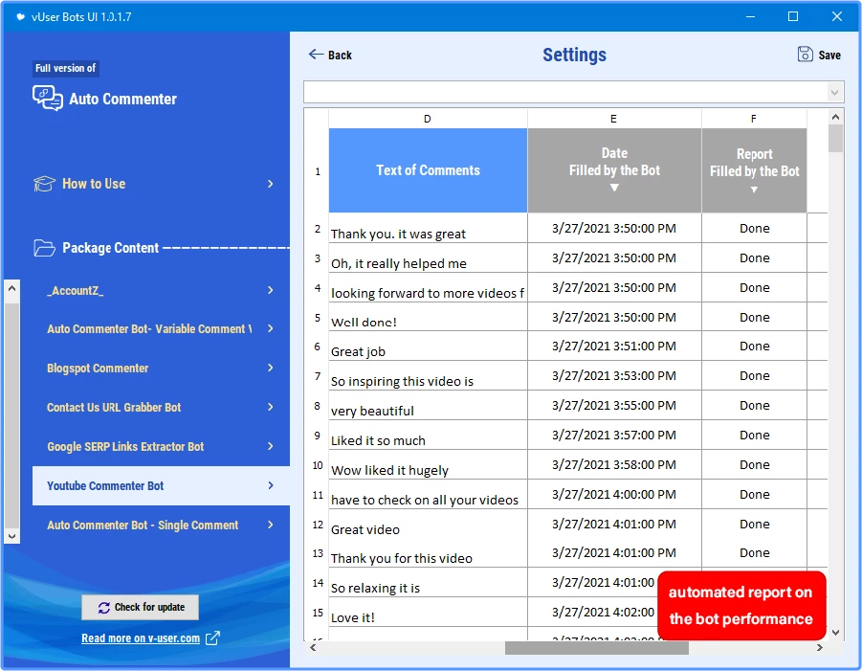Screen dimensions: 862x671
Task: Click the Save button label
Action: click(829, 55)
